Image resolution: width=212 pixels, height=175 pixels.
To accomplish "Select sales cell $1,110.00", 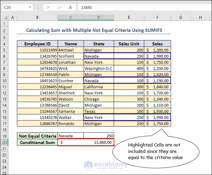I will click(x=157, y=105).
